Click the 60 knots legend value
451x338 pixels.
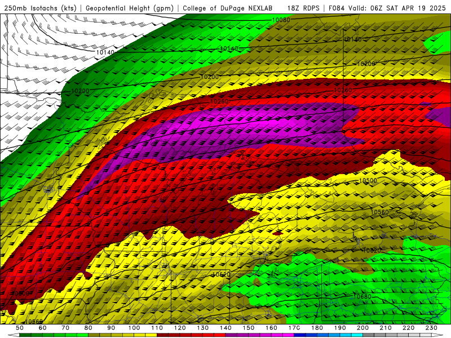[42, 328]
